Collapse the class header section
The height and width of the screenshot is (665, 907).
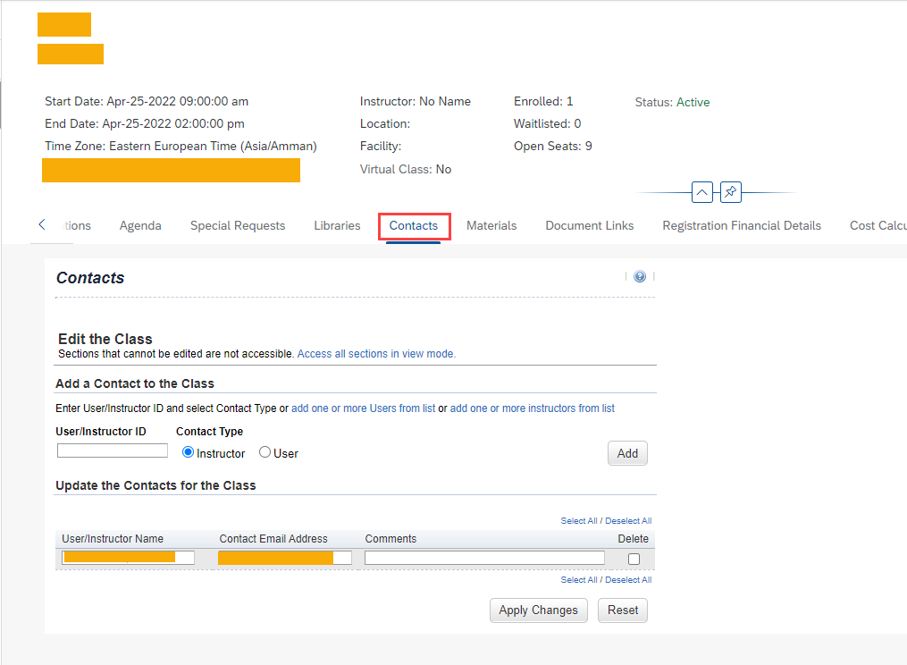(x=701, y=192)
